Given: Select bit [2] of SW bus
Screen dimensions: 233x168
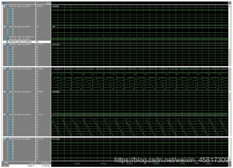Looking at the screenshot, I should 13,29.
